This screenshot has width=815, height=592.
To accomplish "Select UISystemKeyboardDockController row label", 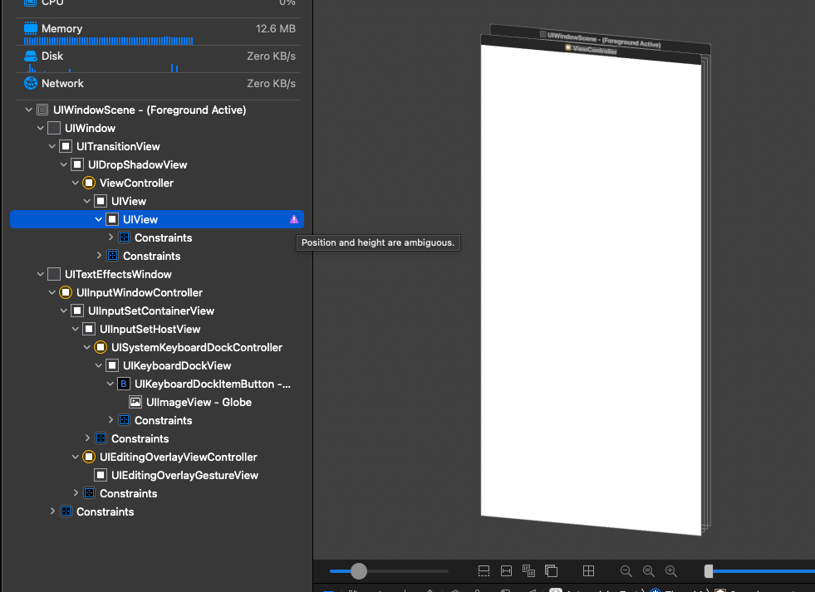I will pyautogui.click(x=196, y=347).
